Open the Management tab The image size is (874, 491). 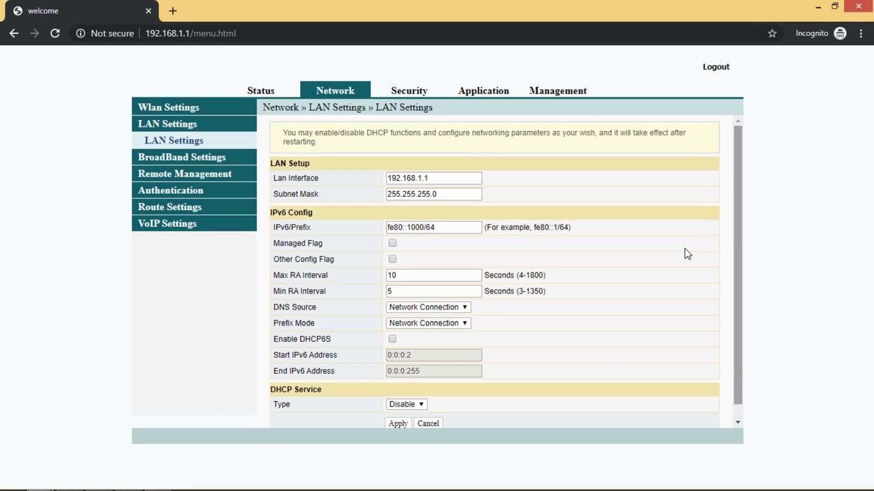(x=558, y=91)
